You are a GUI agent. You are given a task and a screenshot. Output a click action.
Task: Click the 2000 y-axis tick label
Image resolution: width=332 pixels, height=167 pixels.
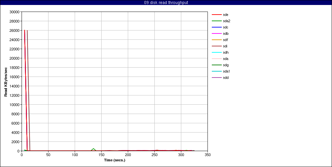[x=16, y=141]
